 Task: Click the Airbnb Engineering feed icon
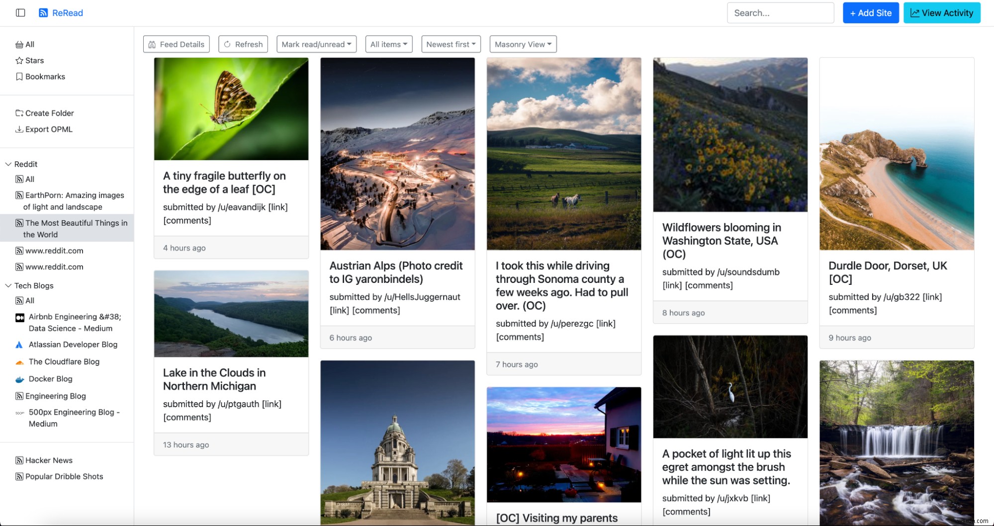tap(20, 317)
